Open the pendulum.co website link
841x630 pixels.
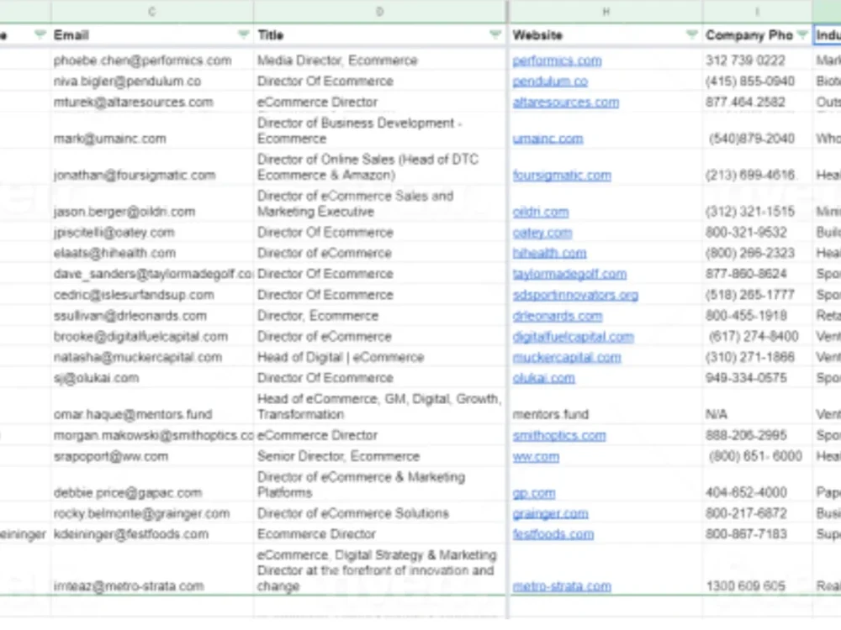click(550, 81)
